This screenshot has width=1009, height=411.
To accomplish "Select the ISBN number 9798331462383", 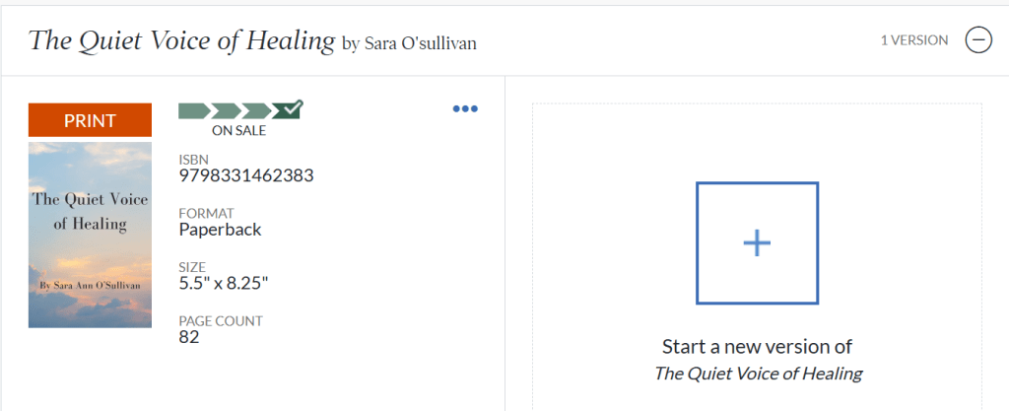I will (x=246, y=176).
